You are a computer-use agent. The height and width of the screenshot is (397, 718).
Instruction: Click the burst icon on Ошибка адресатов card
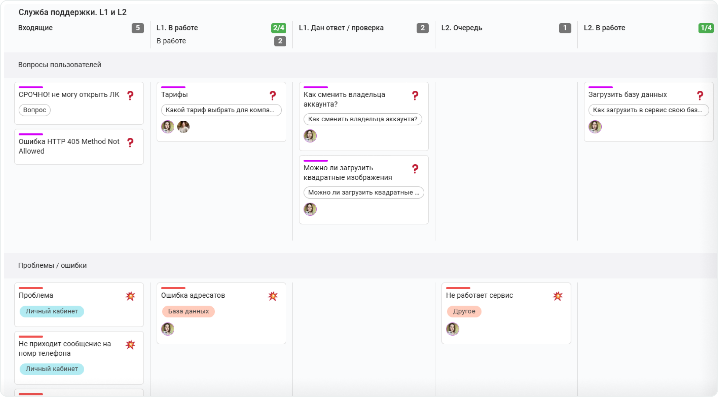coord(273,296)
